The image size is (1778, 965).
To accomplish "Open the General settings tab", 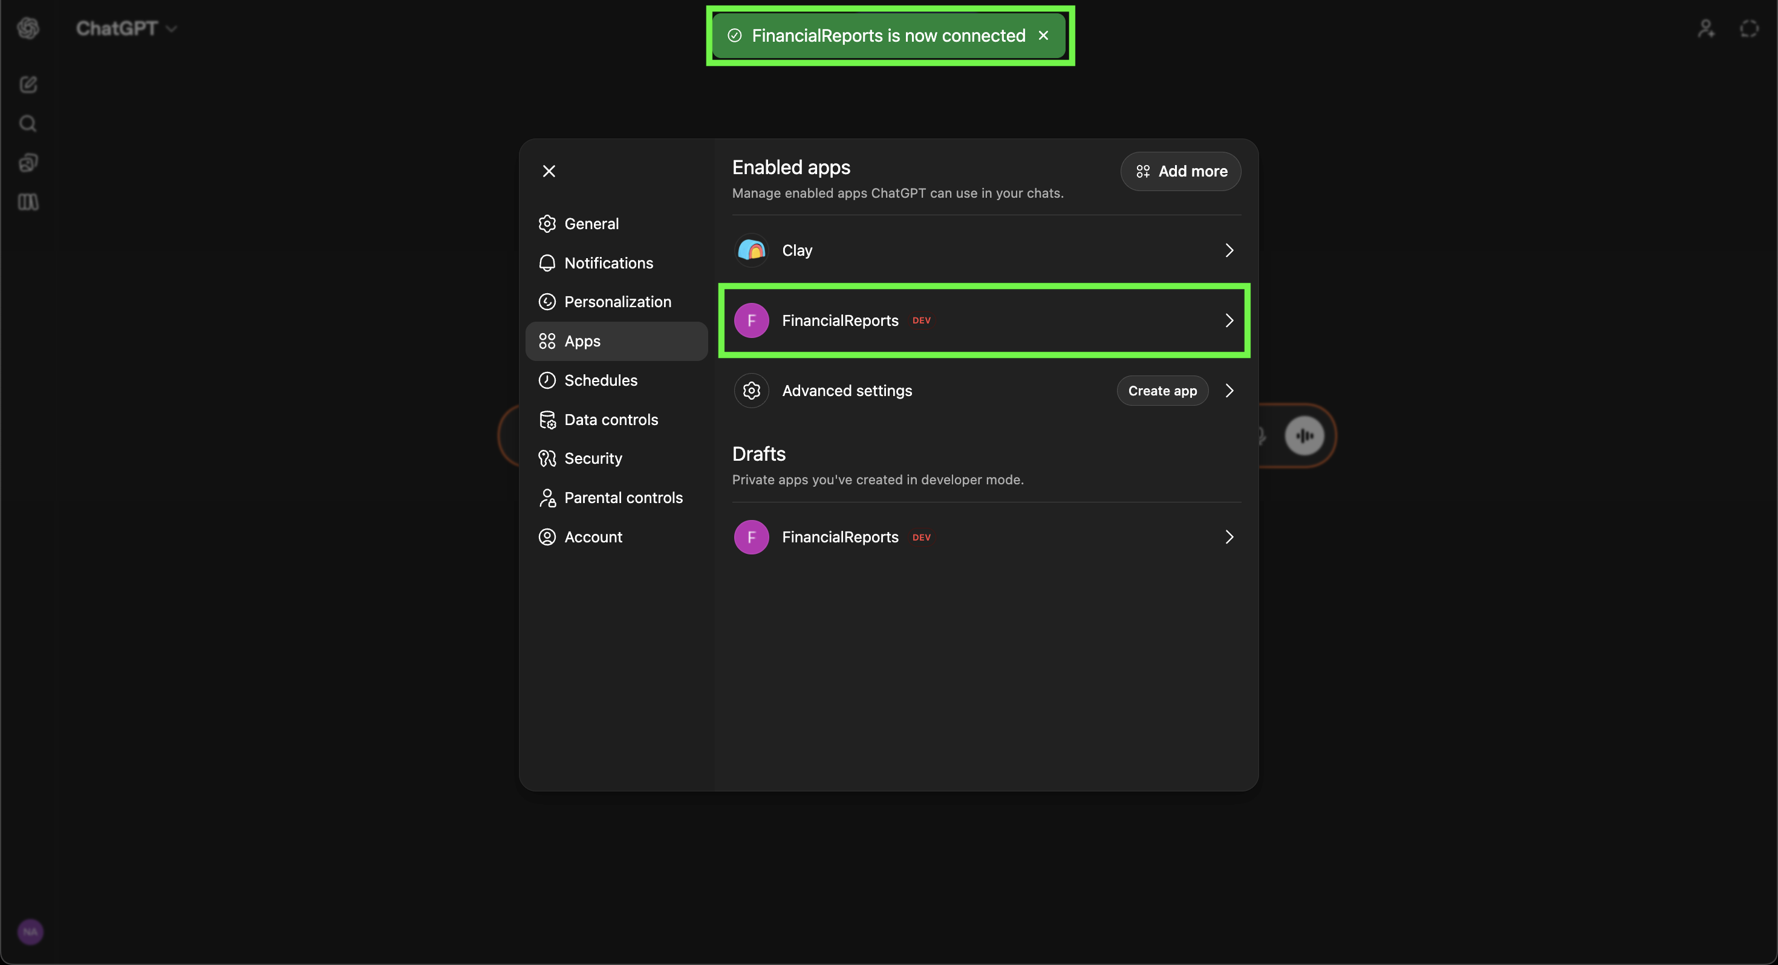I will [616, 224].
